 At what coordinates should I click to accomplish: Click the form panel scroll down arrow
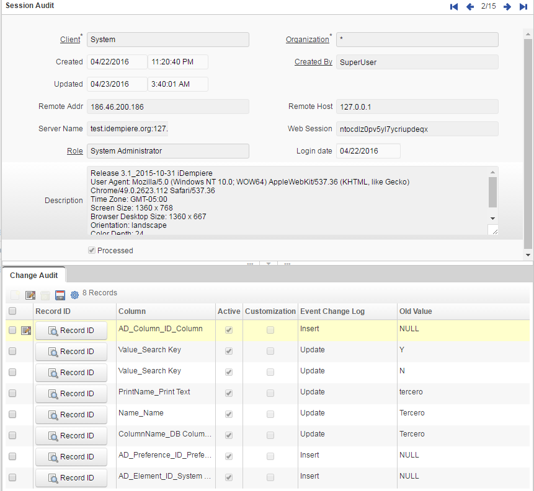coord(528,255)
